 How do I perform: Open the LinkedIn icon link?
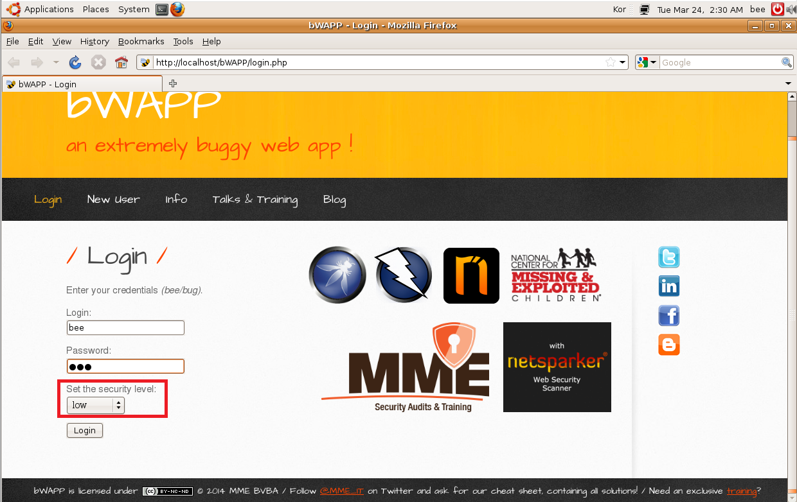668,286
